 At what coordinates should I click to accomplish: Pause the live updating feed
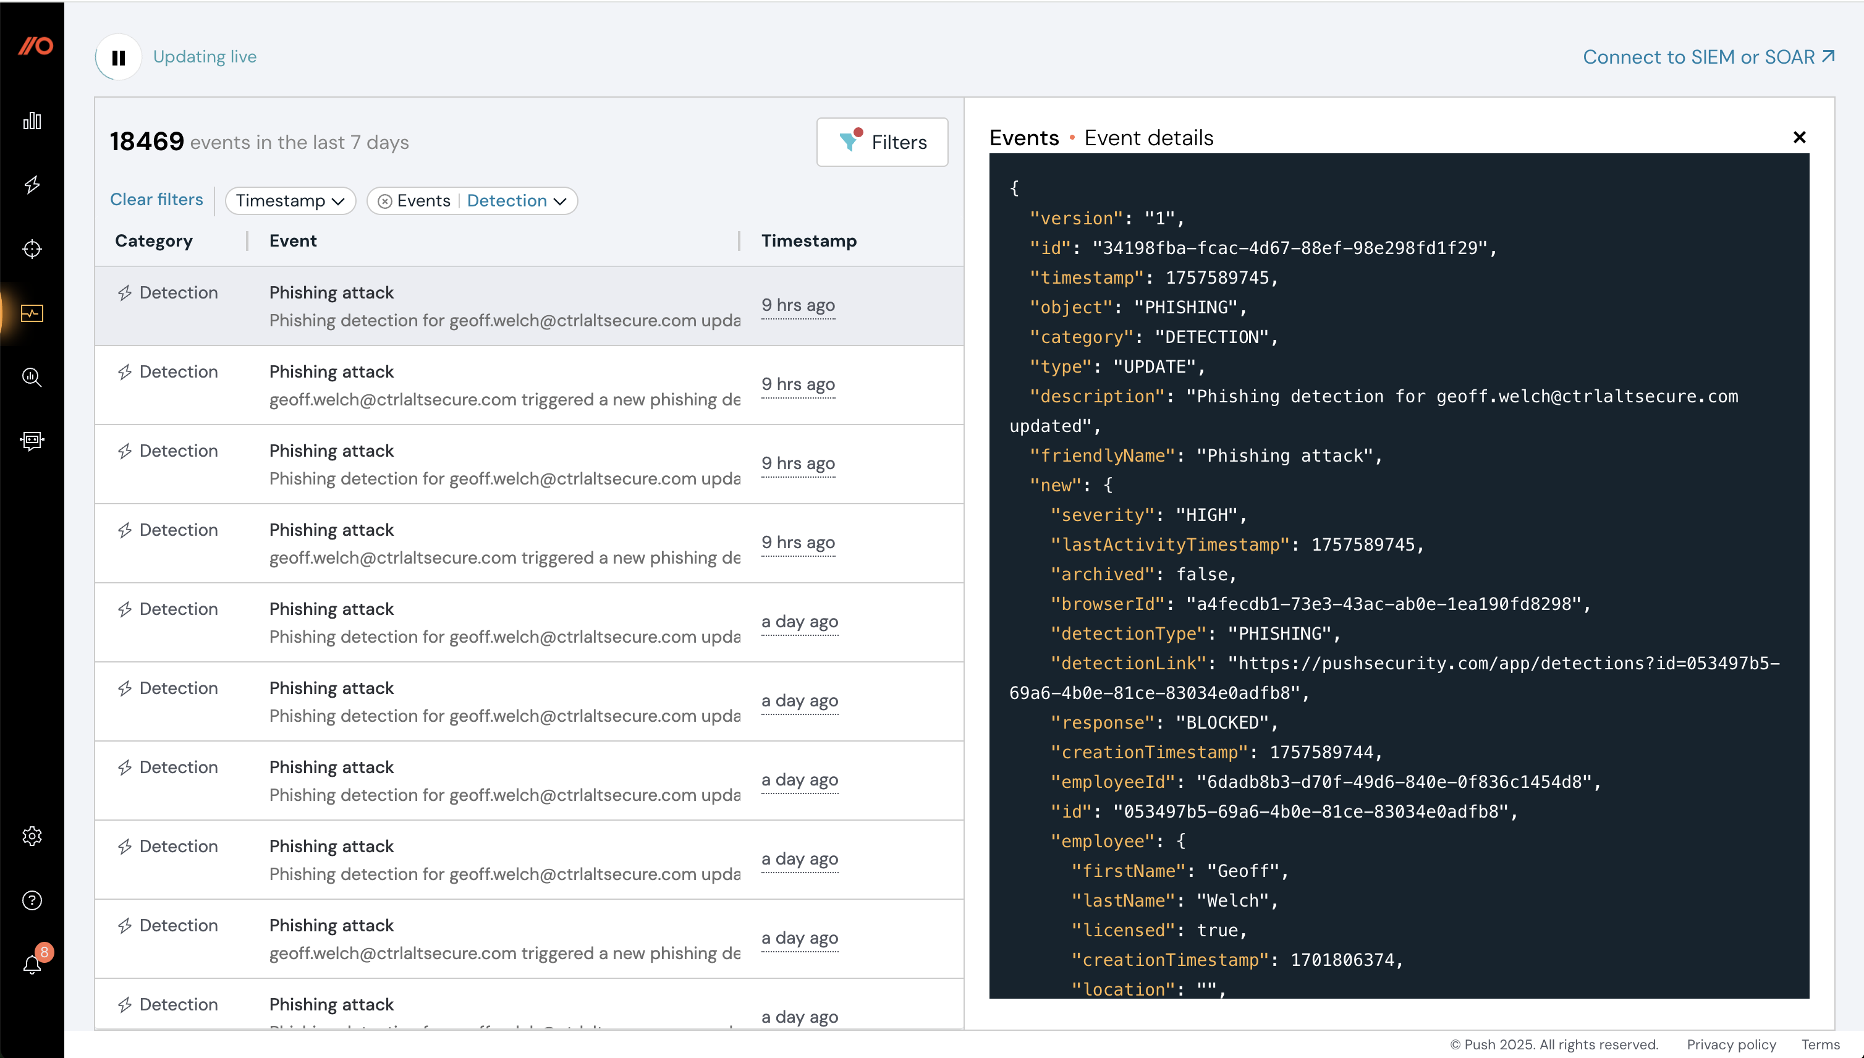(x=119, y=57)
